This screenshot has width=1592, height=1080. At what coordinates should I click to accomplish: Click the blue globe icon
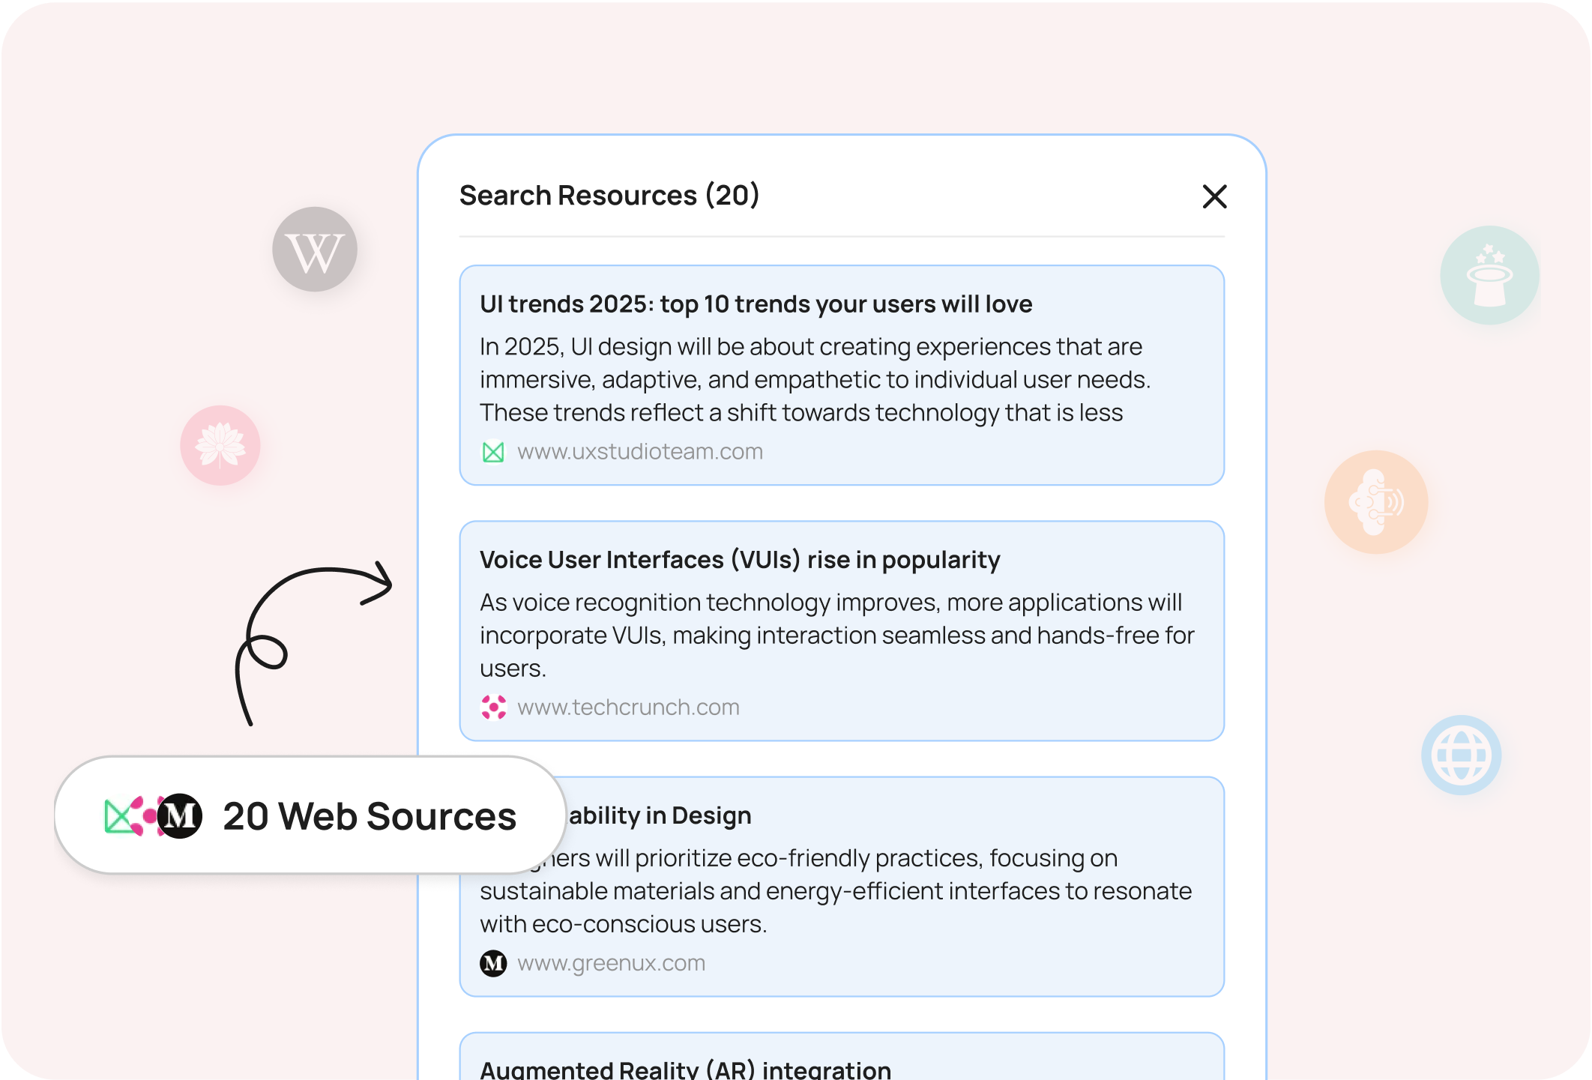click(x=1461, y=755)
